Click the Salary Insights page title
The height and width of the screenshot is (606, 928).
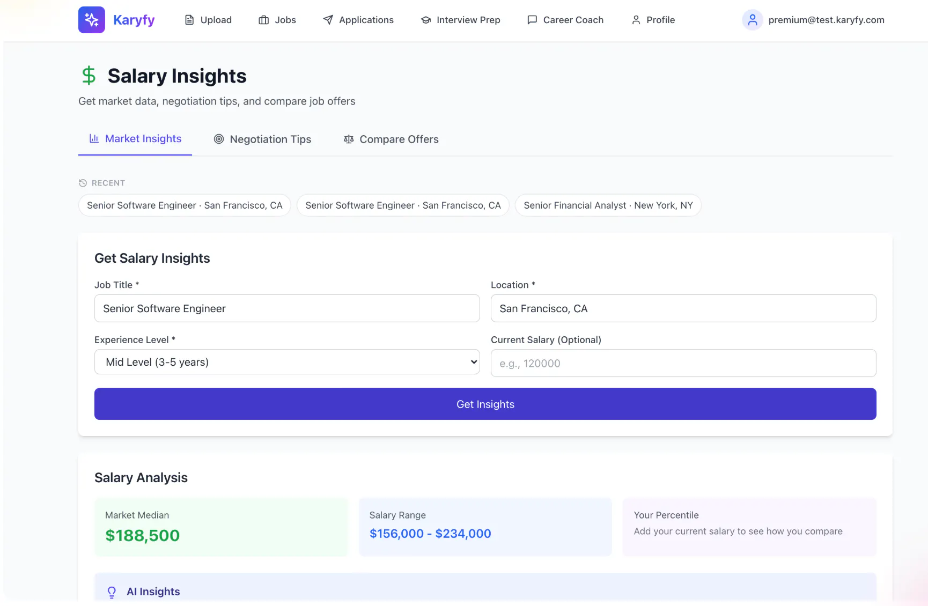point(177,76)
